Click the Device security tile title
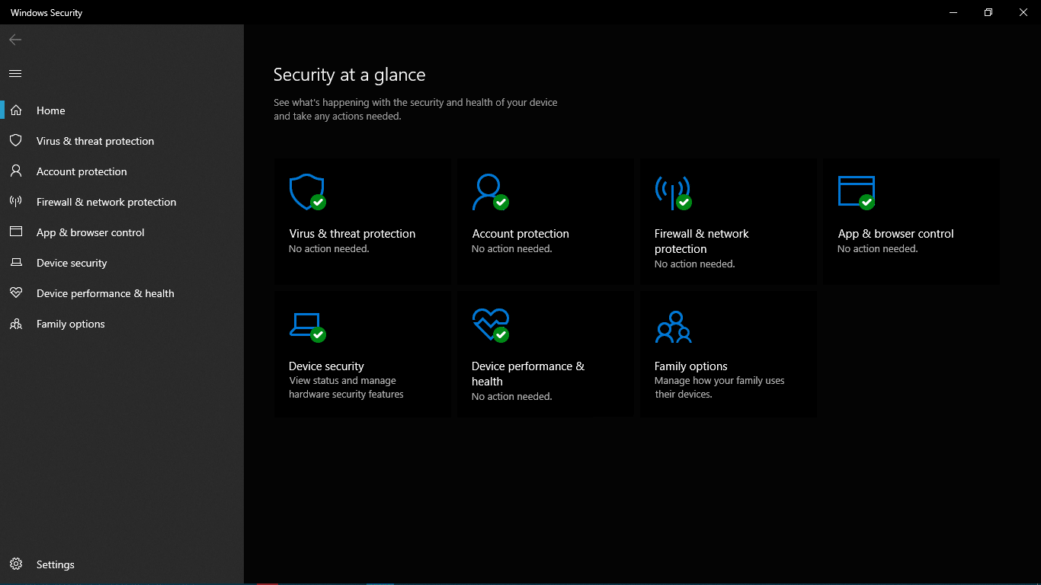This screenshot has height=585, width=1041. click(x=326, y=366)
